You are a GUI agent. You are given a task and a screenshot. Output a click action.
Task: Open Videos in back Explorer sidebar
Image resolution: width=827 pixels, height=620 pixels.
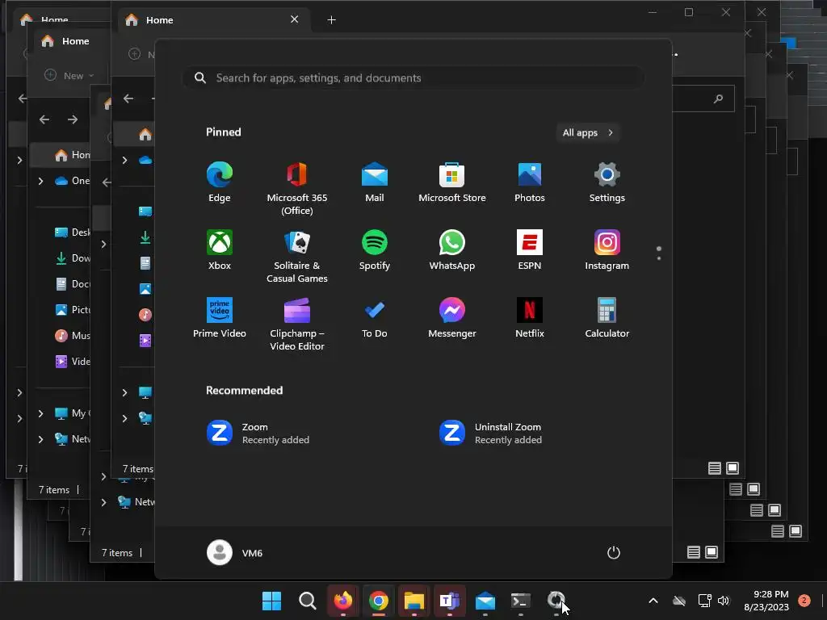pyautogui.click(x=72, y=361)
